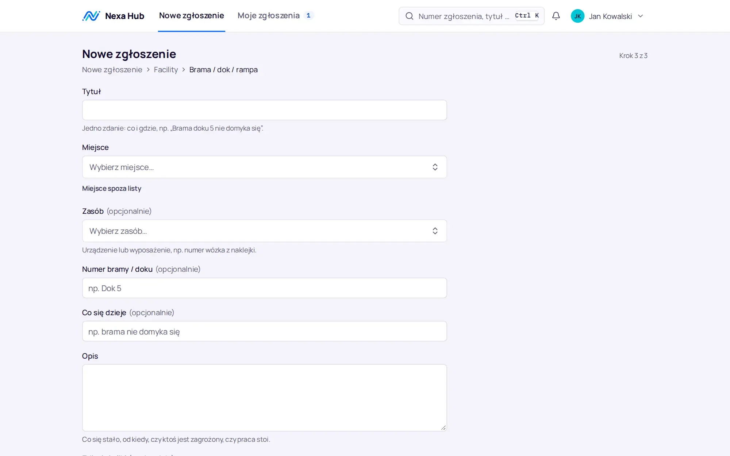Click the Miejsce spoza listy link

click(x=112, y=189)
